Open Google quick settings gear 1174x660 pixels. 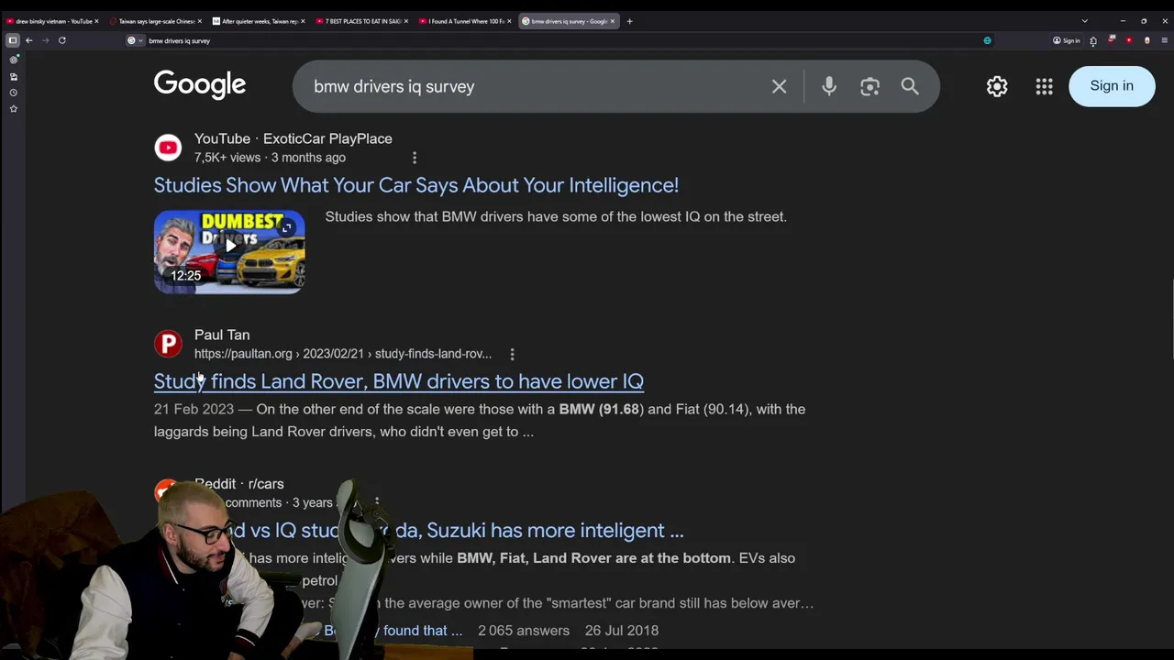click(x=997, y=86)
